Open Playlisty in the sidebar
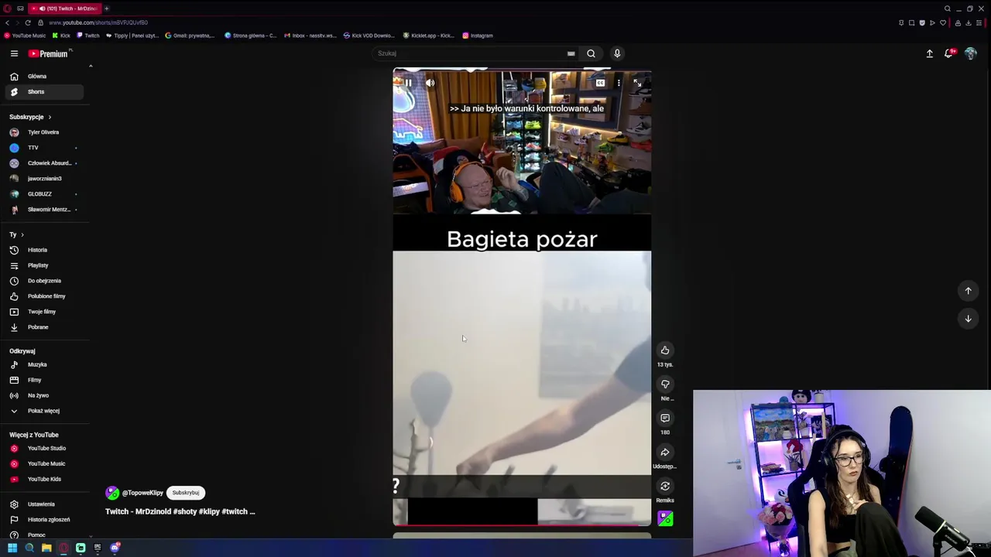This screenshot has height=557, width=991. pyautogui.click(x=45, y=265)
